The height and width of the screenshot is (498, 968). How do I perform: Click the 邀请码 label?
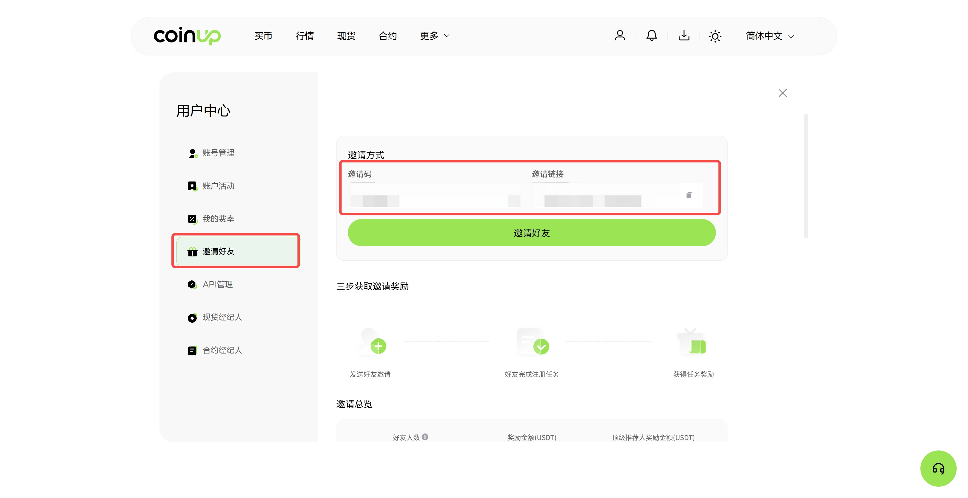359,174
